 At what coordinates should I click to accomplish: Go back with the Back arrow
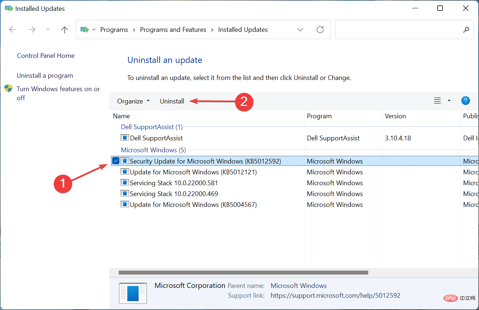click(x=13, y=30)
